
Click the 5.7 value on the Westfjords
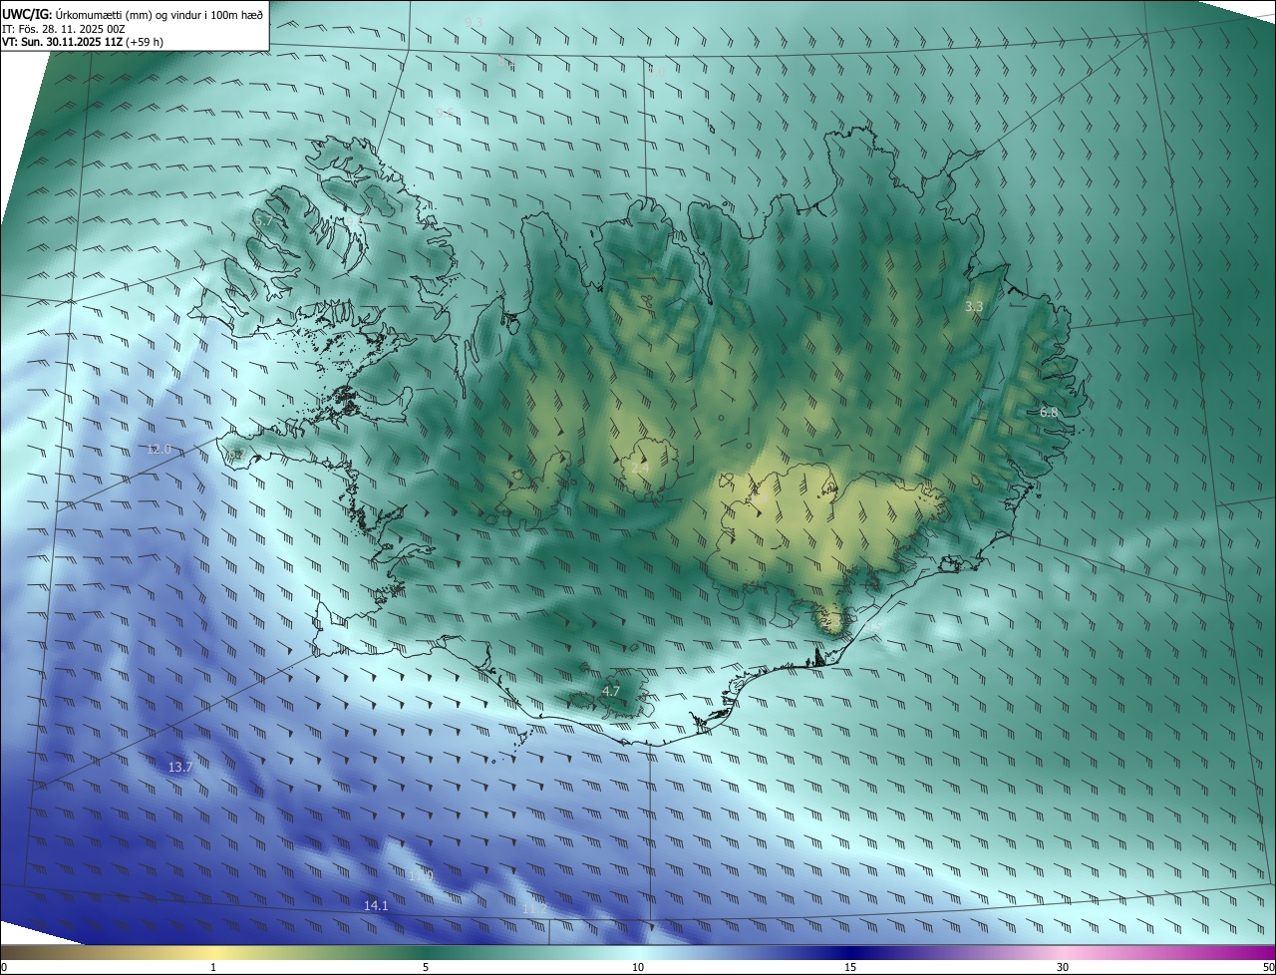262,219
